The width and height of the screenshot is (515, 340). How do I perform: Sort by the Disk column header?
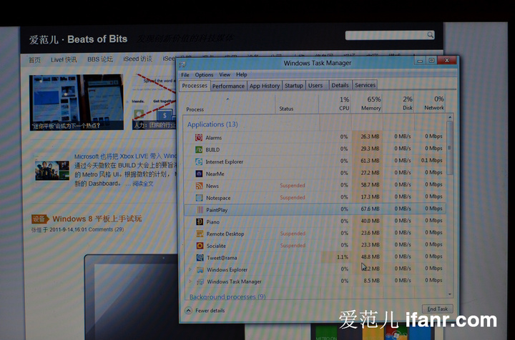(x=398, y=103)
